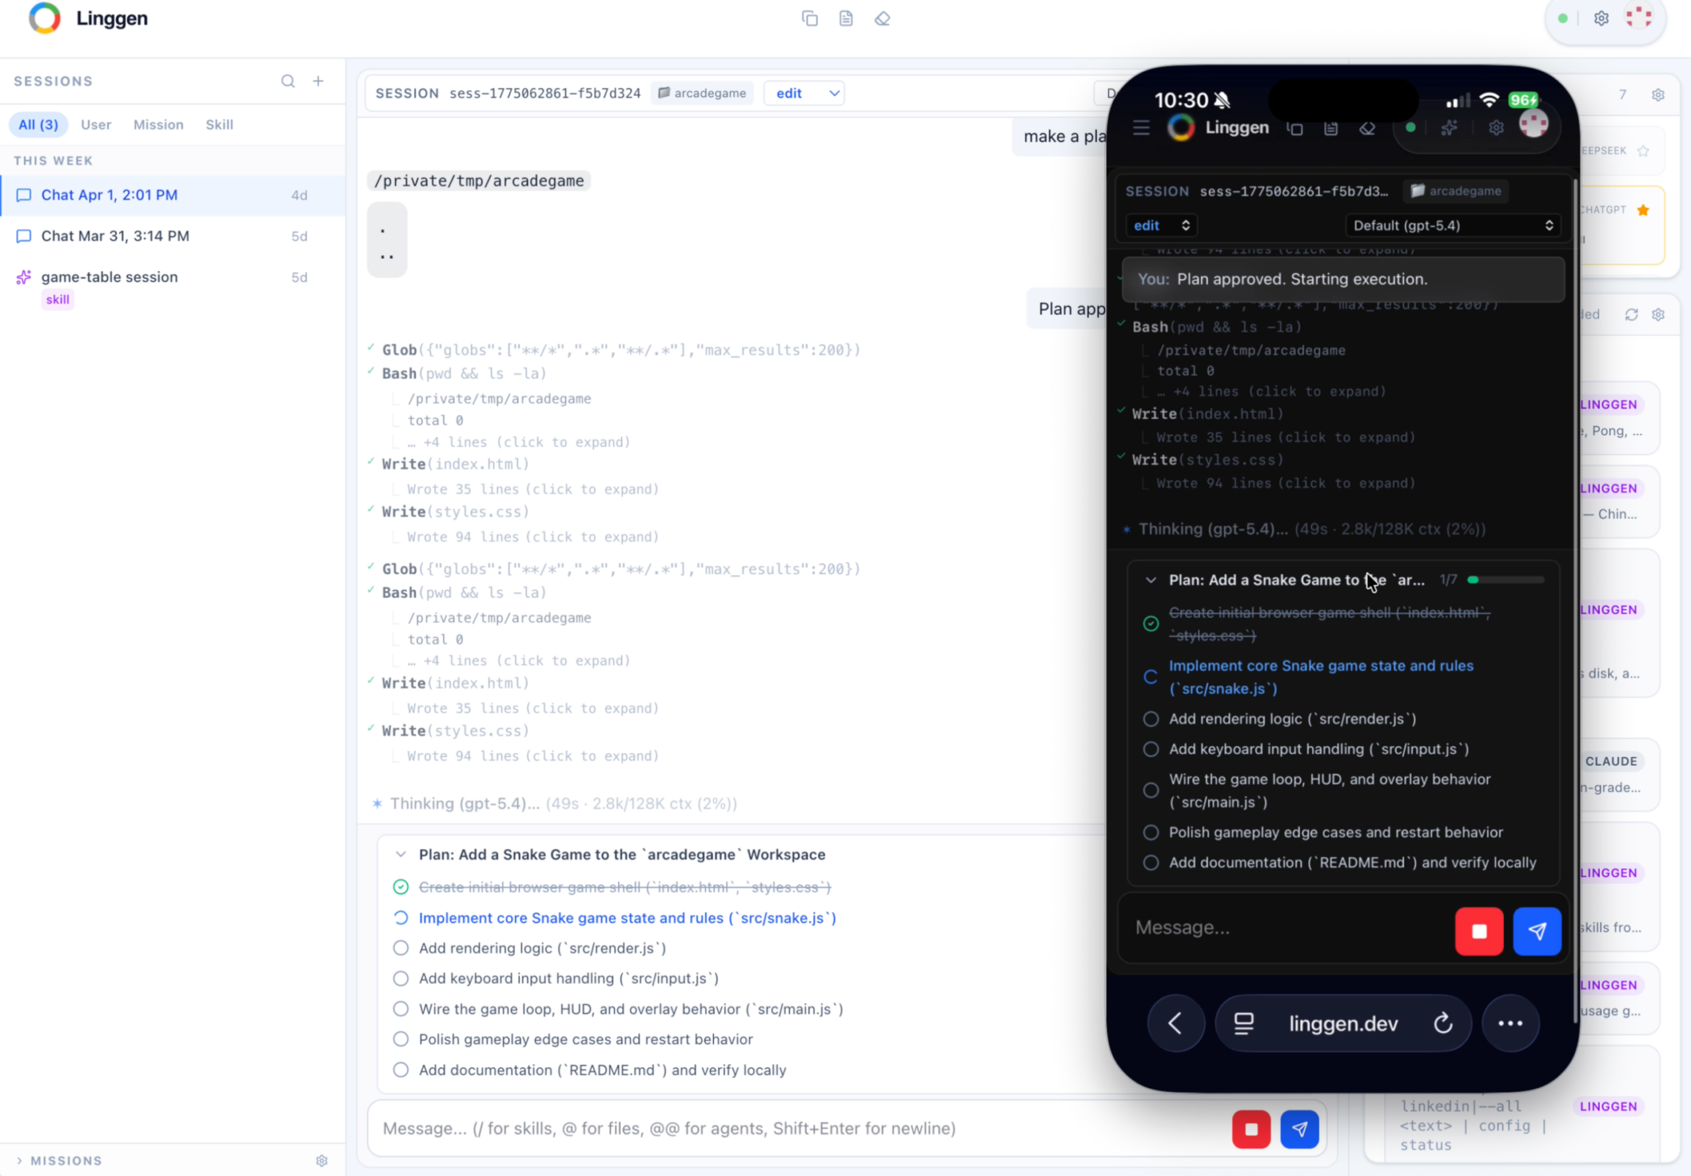Open settings gear in top right header
The height and width of the screenshot is (1176, 1691).
[1601, 18]
